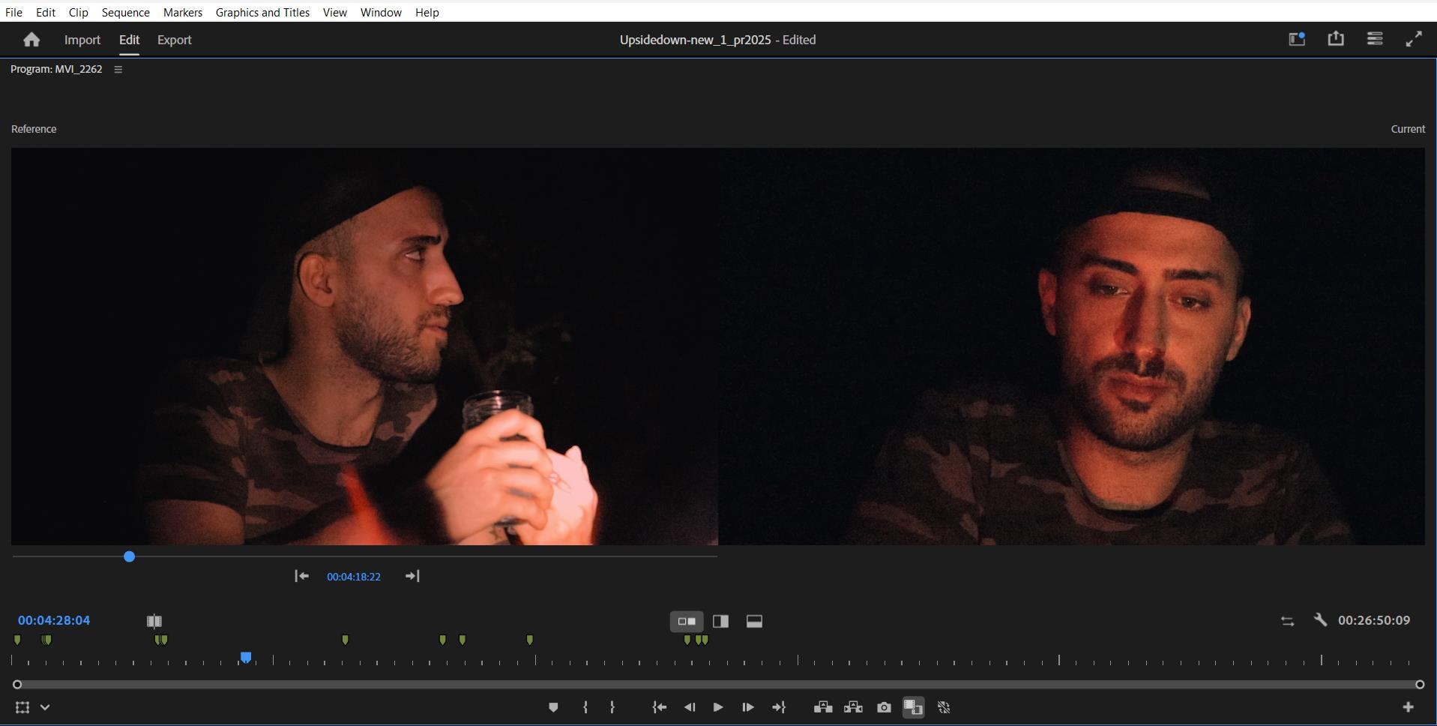Screen dimensions: 1437x726
Task: Click the Extract button icon
Action: coord(853,707)
